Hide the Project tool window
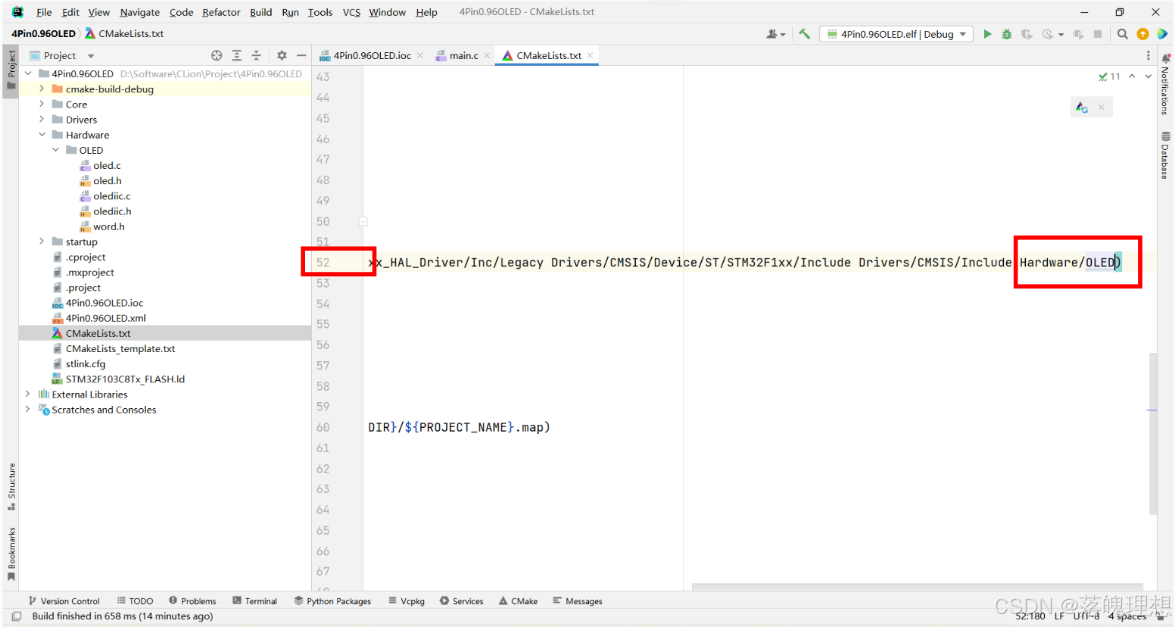1175x627 pixels. pyautogui.click(x=301, y=55)
